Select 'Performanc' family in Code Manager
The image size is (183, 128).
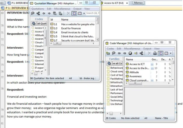pos(115,93)
